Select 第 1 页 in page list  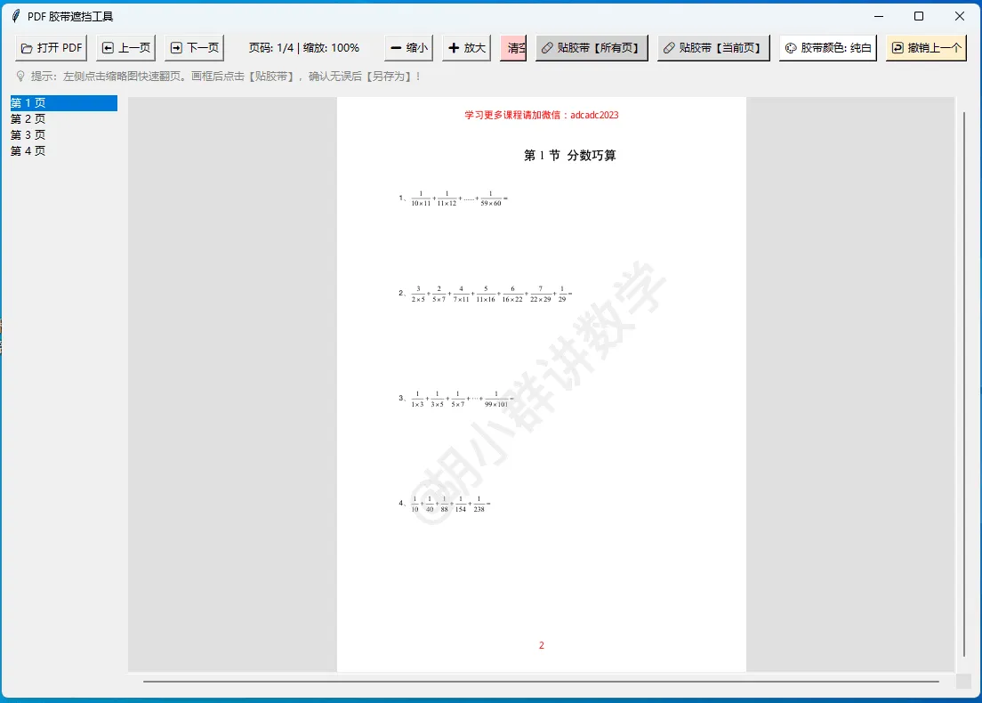tap(63, 102)
